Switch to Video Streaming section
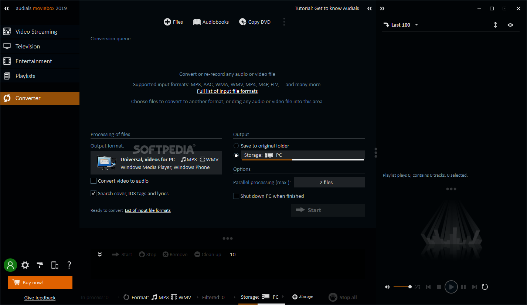This screenshot has width=527, height=305. 36,32
